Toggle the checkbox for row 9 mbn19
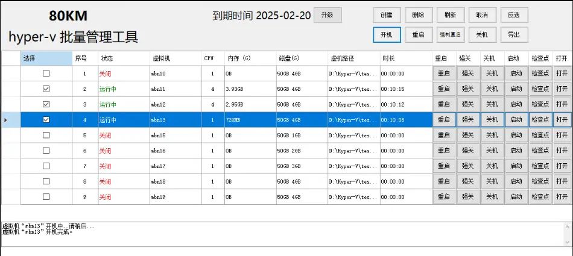Viewport: 573px width, 256px height. point(46,196)
